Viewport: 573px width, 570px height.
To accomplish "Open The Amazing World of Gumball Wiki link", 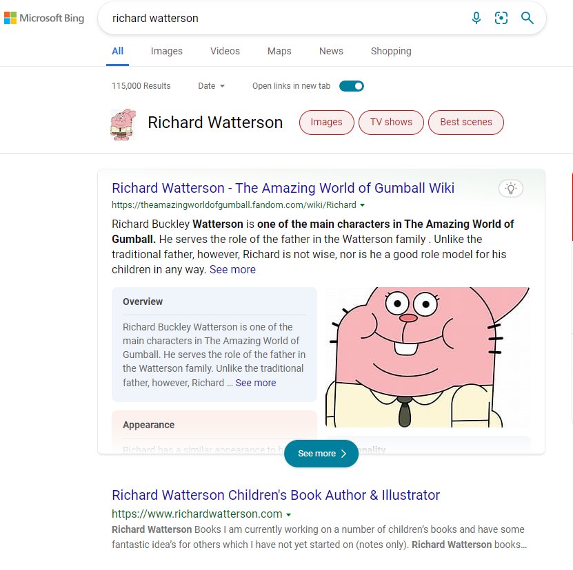I will 283,188.
